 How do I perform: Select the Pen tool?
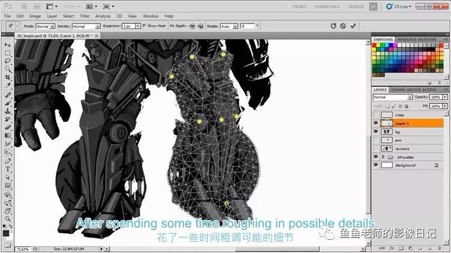tap(7, 161)
